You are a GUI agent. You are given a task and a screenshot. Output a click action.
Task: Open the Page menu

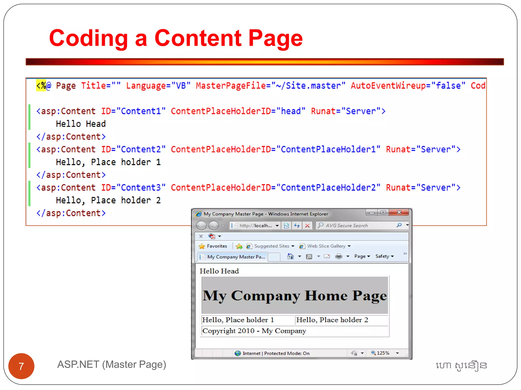(x=362, y=256)
